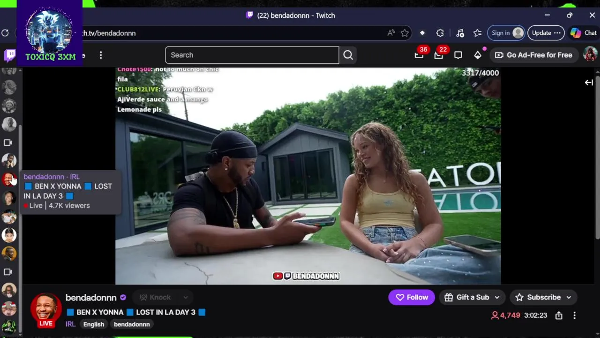Add page to favorites with star icon

point(405,33)
